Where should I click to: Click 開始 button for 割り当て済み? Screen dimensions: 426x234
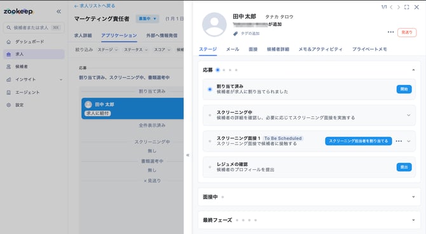click(x=404, y=89)
